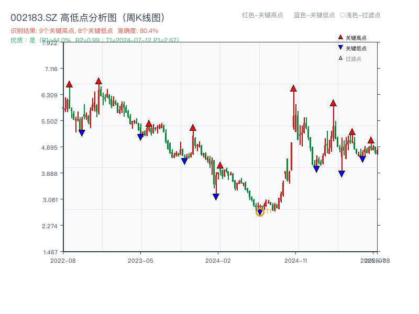Click the highest red peak marker near 6.5
Image resolution: width=419 pixels, height=314 pixels.
(100, 81)
